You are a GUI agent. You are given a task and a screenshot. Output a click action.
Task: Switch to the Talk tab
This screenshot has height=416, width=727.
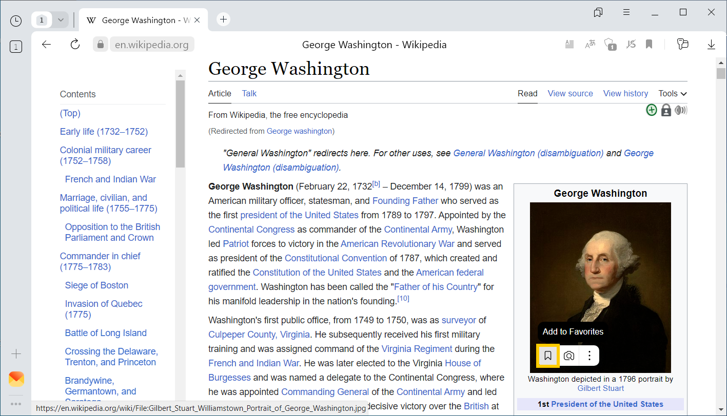pos(249,93)
